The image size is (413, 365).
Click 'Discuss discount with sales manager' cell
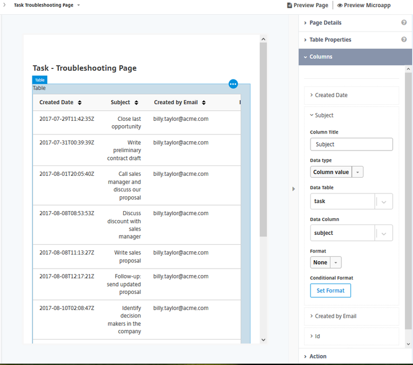click(124, 225)
